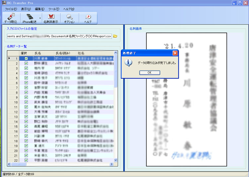This screenshot has width=249, height=177.
Task: Toggle the checkbox in row 8
Action: (26, 92)
